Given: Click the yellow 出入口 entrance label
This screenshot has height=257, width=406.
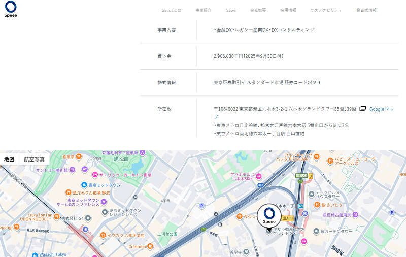Looking at the screenshot, I should [288, 218].
